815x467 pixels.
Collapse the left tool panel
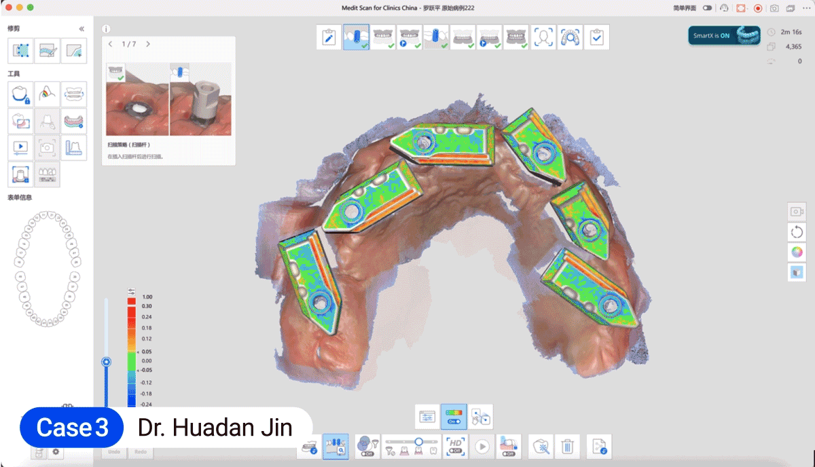(x=81, y=29)
